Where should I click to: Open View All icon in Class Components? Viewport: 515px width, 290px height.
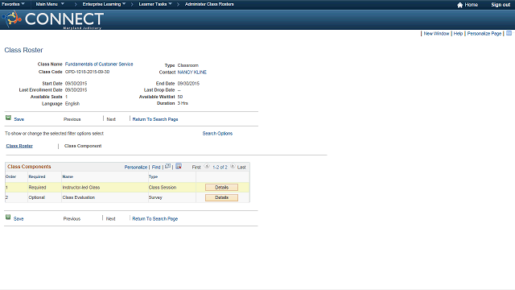click(168, 166)
